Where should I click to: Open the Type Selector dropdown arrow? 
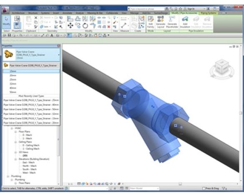[x=59, y=55]
